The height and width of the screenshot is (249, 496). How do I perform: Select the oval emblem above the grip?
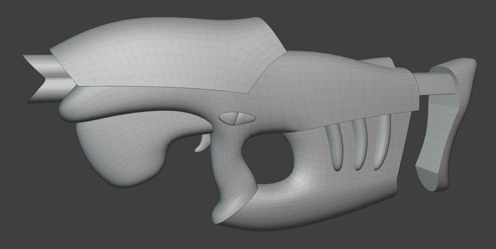(x=237, y=119)
